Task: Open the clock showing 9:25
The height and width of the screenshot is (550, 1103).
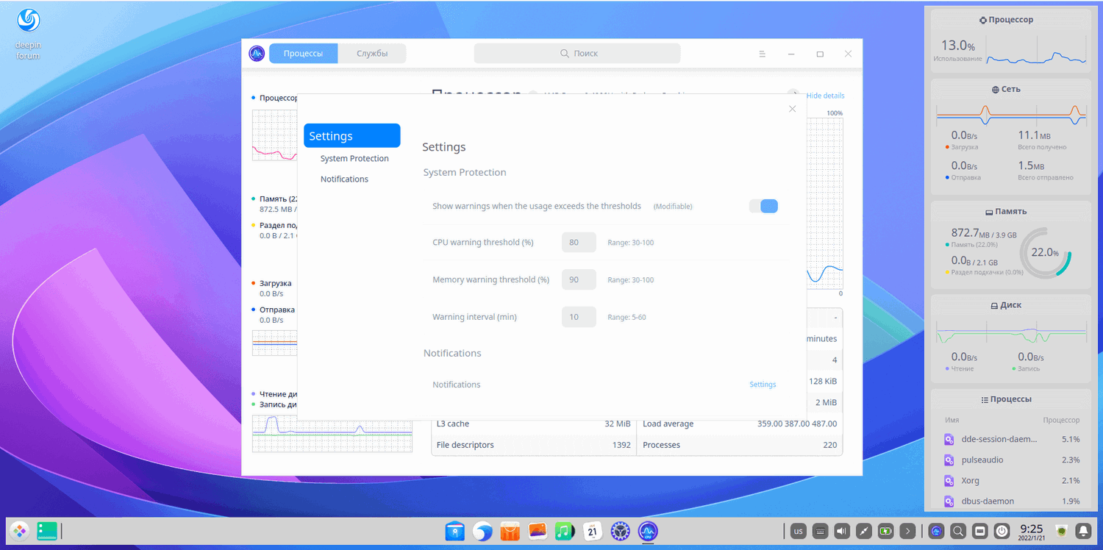Action: 1031,531
